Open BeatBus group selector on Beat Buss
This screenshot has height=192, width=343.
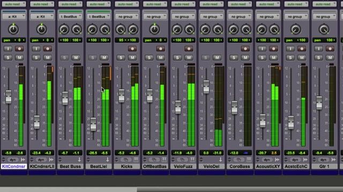[70, 17]
